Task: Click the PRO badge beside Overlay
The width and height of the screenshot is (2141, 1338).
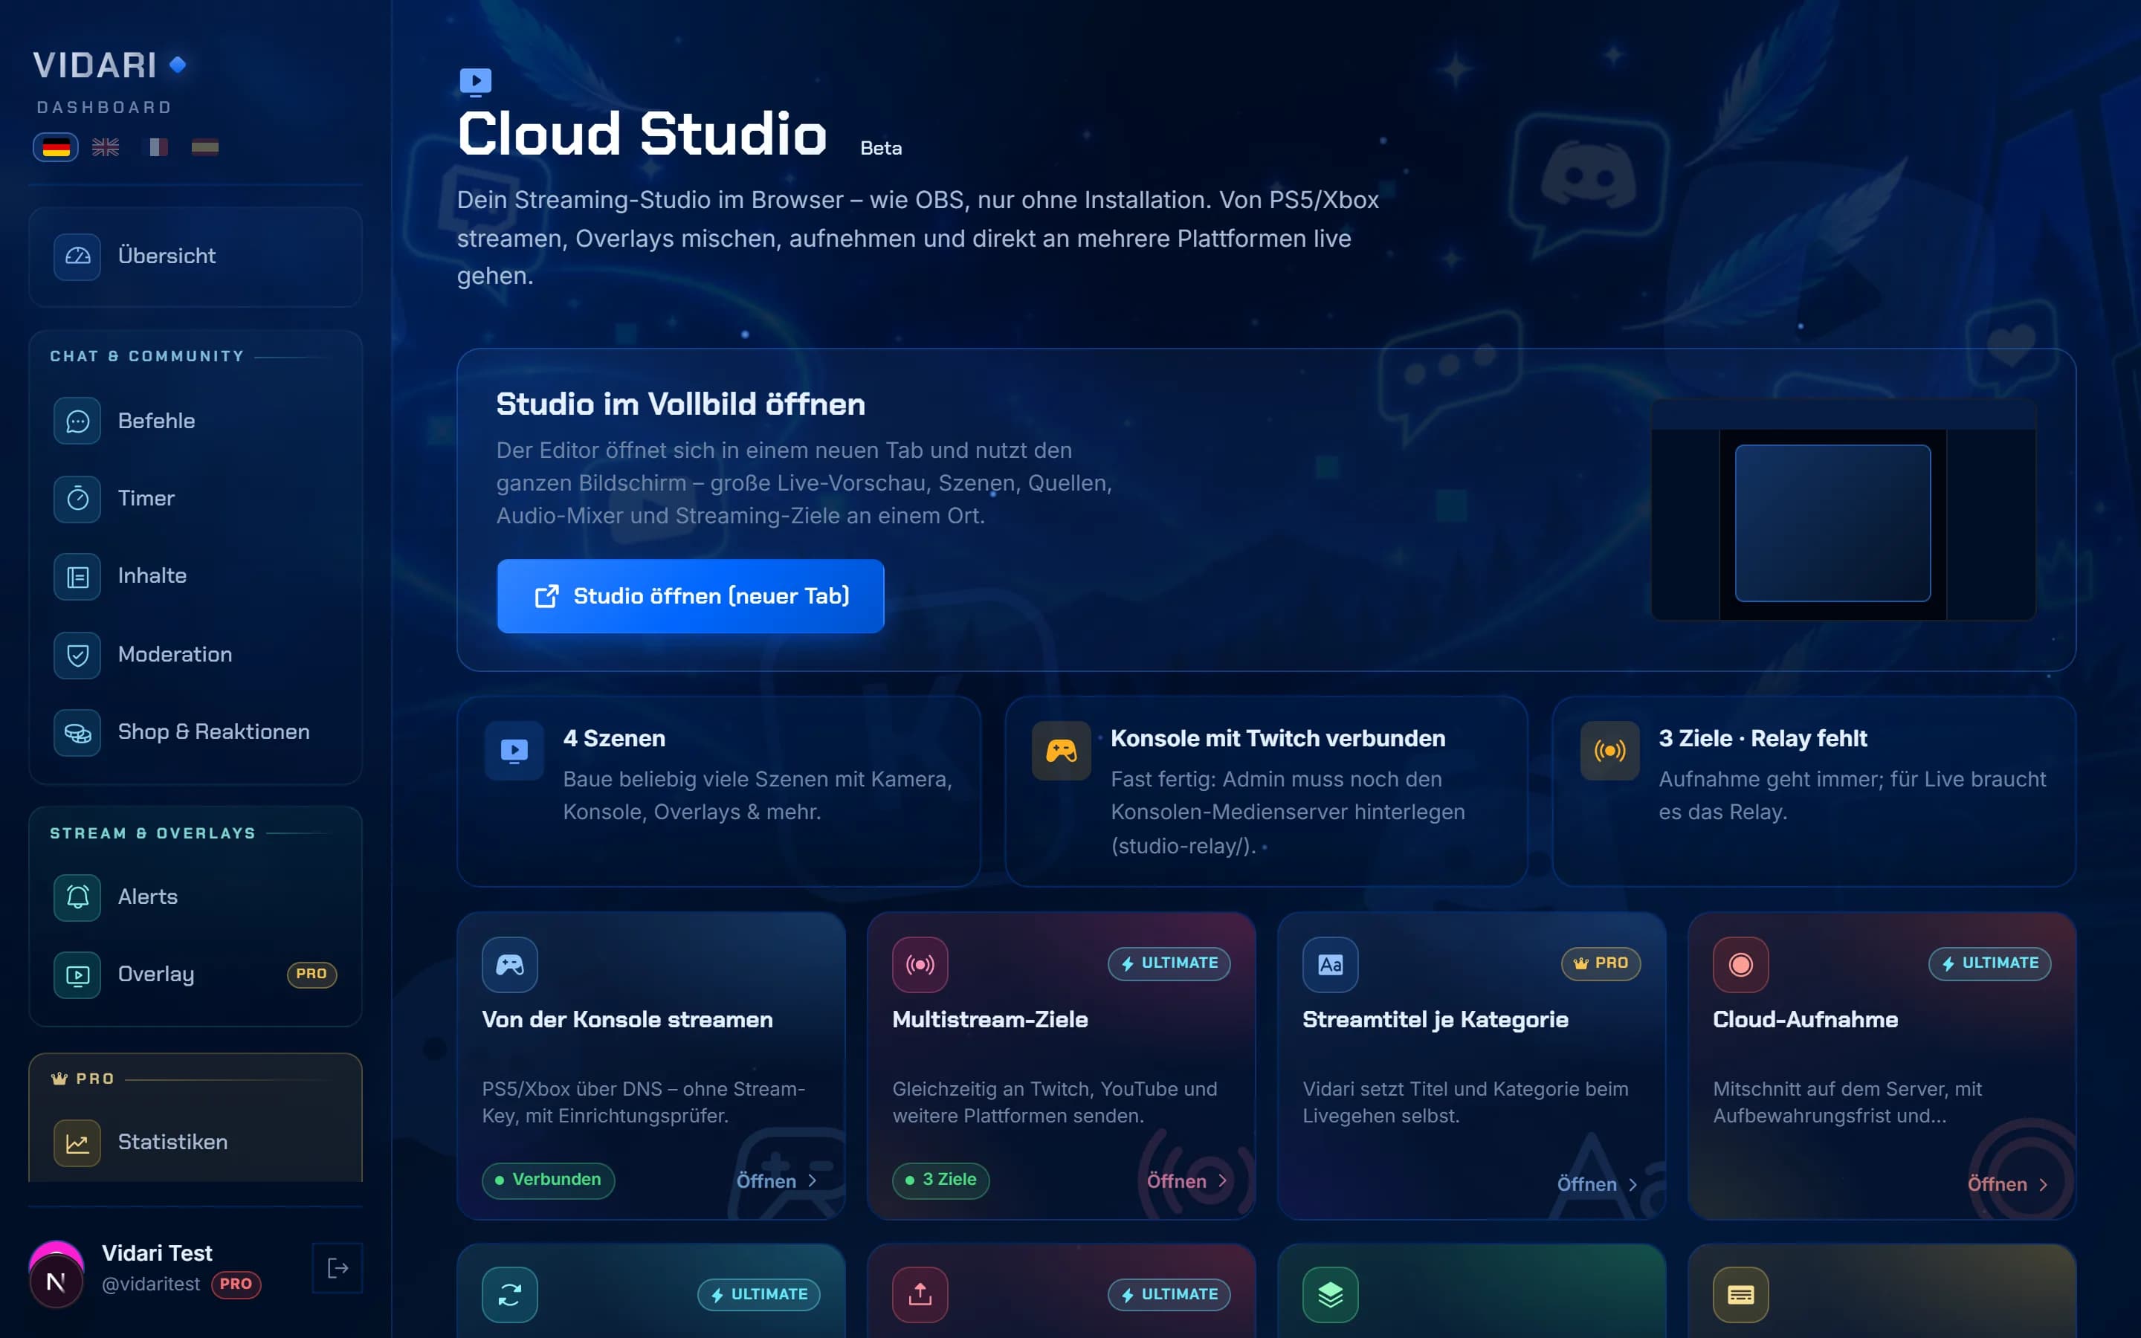Action: point(311,975)
